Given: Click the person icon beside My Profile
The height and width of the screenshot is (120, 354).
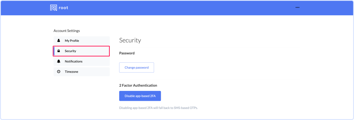Looking at the screenshot, I should coord(59,41).
